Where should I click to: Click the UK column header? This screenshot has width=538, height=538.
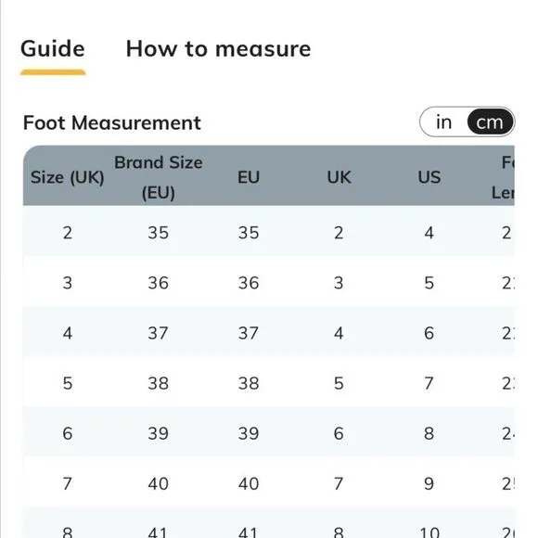click(x=339, y=177)
